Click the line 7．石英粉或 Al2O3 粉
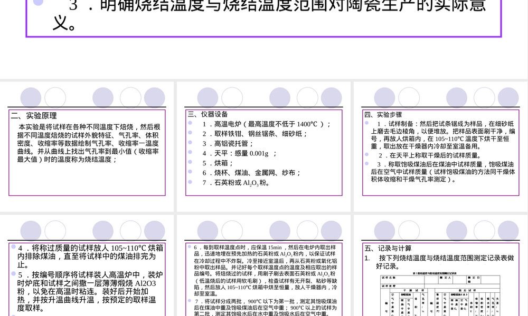 tap(235, 183)
